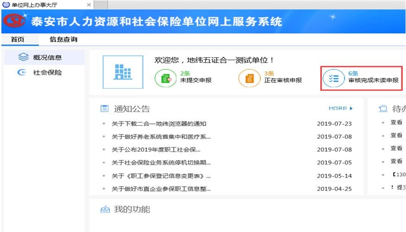Click the to-do item starting with ！提

click(398, 187)
